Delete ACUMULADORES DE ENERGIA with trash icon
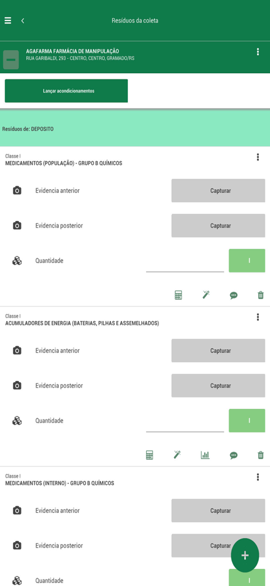This screenshot has height=586, width=270. tap(261, 455)
